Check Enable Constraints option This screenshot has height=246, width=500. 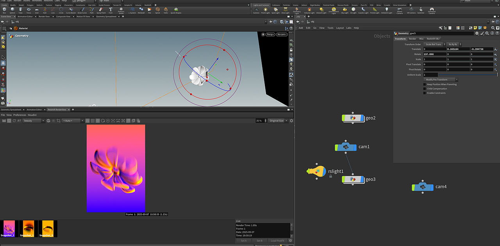click(x=425, y=93)
